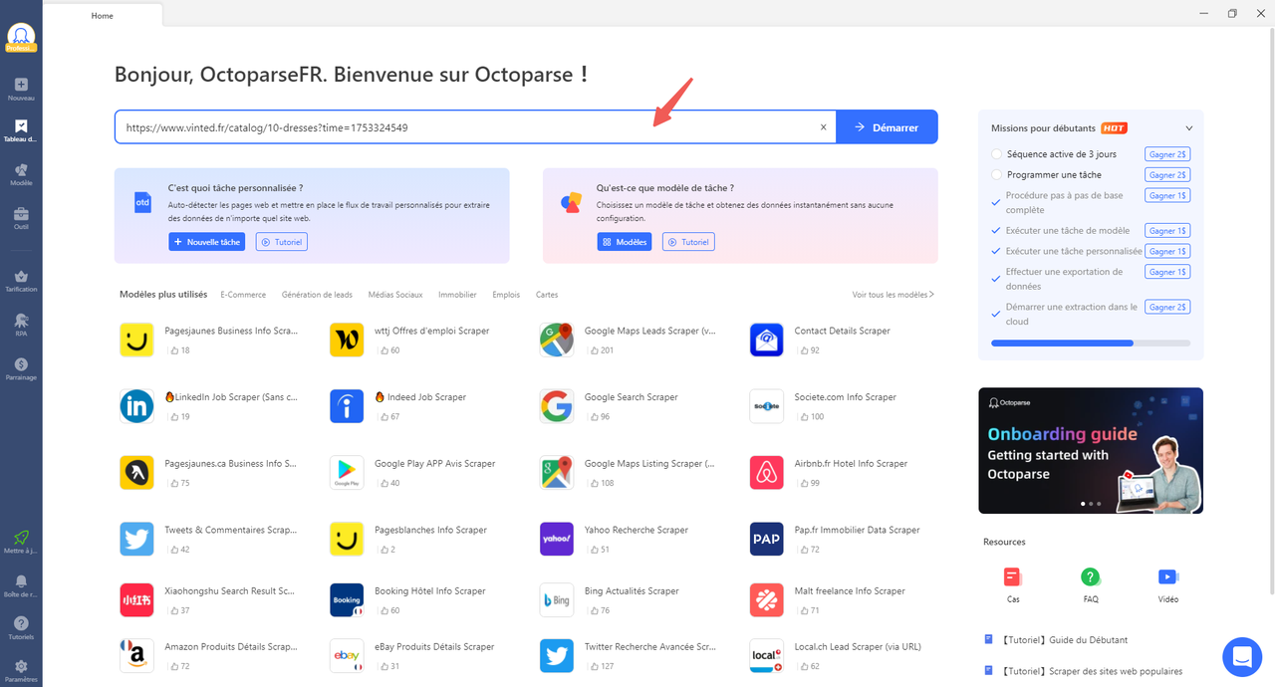Select the Emplois category tab

[506, 295]
